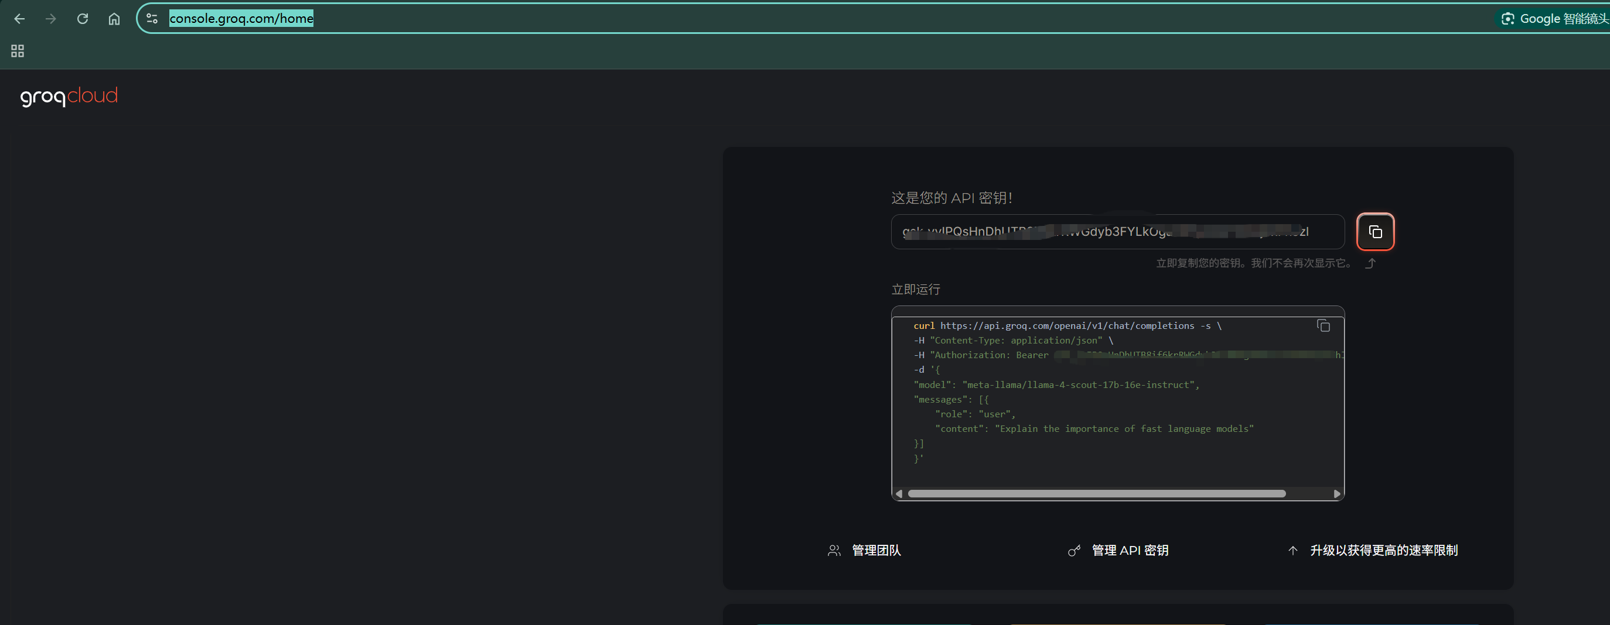The image size is (1610, 625).
Task: Click the "Content-Type: application/json" line
Action: [x=1013, y=340]
